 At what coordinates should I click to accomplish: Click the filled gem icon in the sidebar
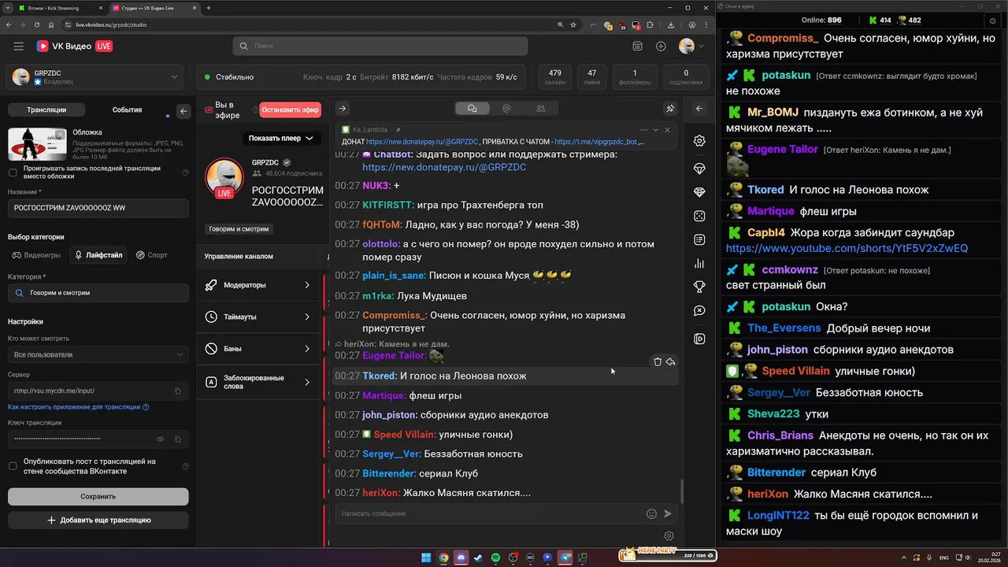[x=699, y=192]
